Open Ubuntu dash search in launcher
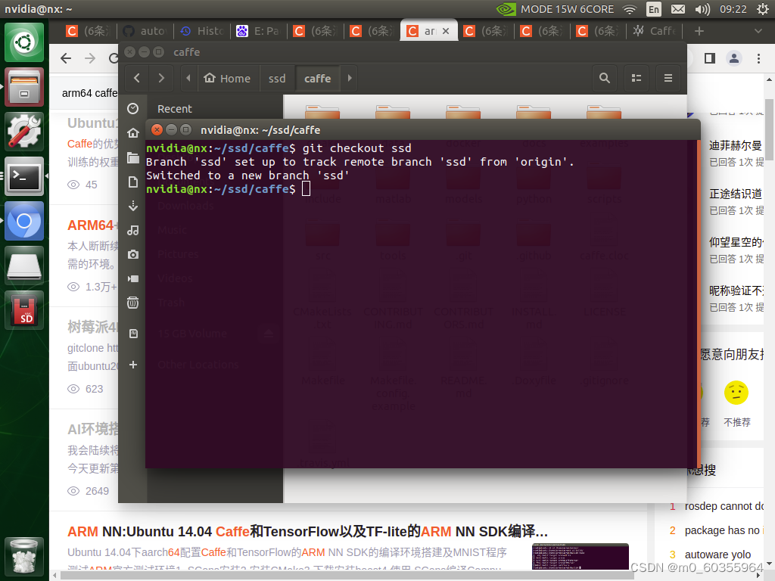Viewport: 775px width, 581px height. pyautogui.click(x=24, y=42)
